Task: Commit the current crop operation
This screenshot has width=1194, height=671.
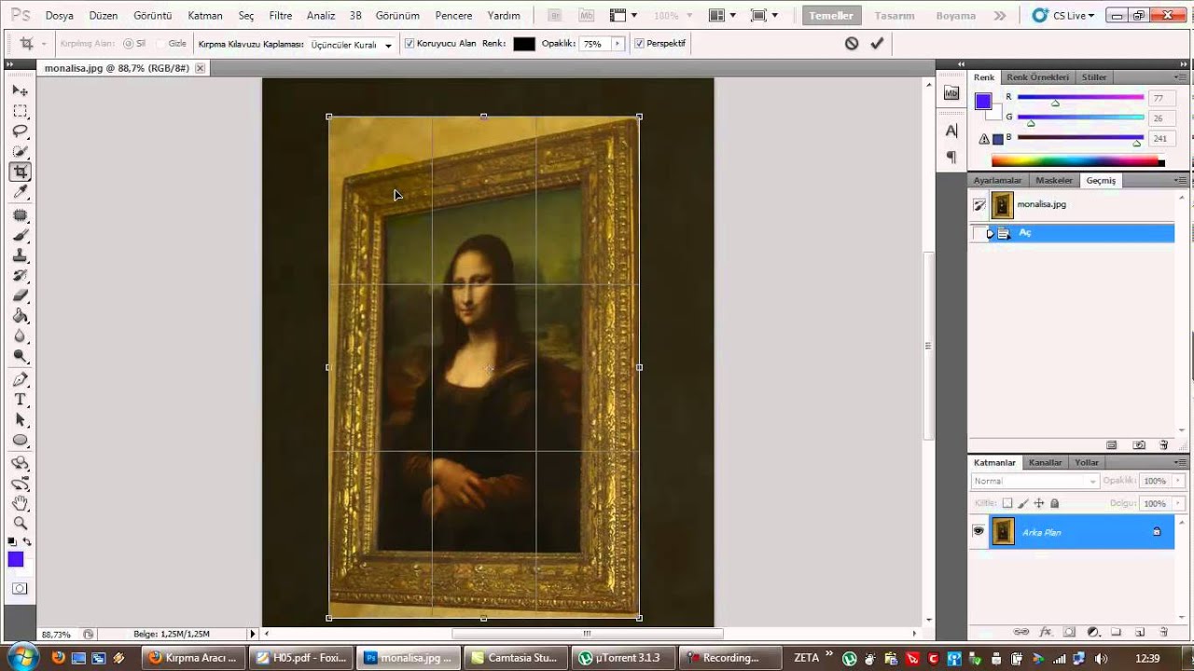Action: pos(877,43)
